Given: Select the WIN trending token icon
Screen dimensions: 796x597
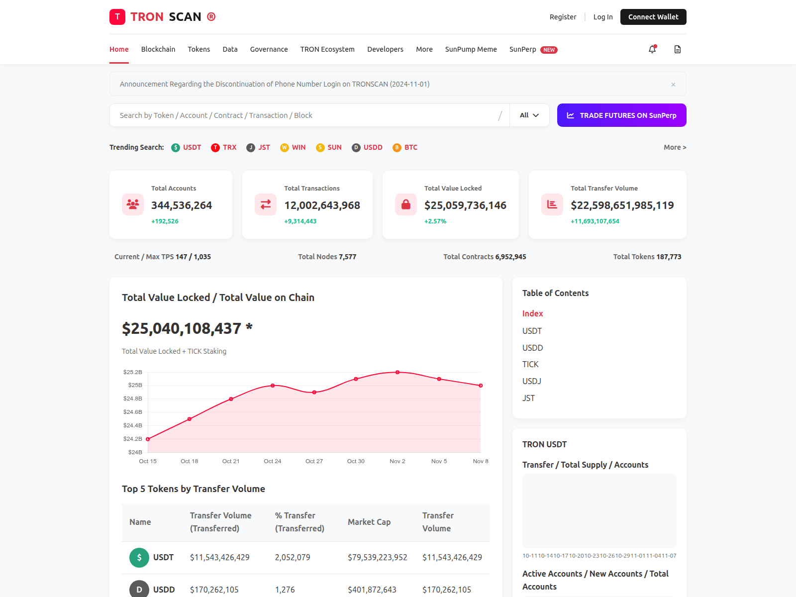Looking at the screenshot, I should coord(285,148).
